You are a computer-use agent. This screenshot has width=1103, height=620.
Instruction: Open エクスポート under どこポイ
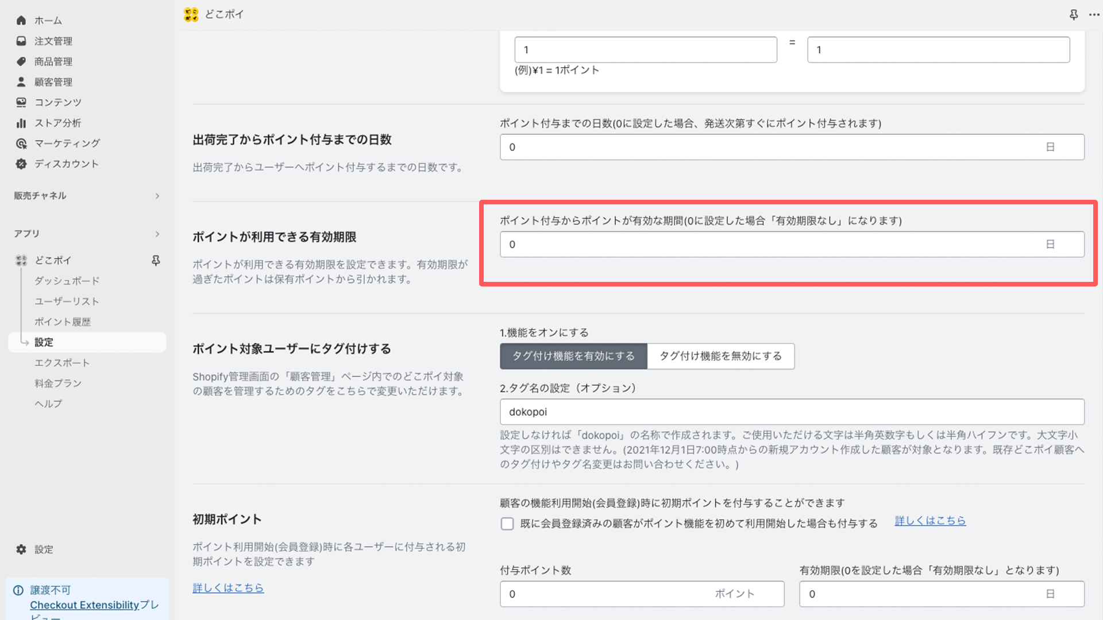(62, 363)
